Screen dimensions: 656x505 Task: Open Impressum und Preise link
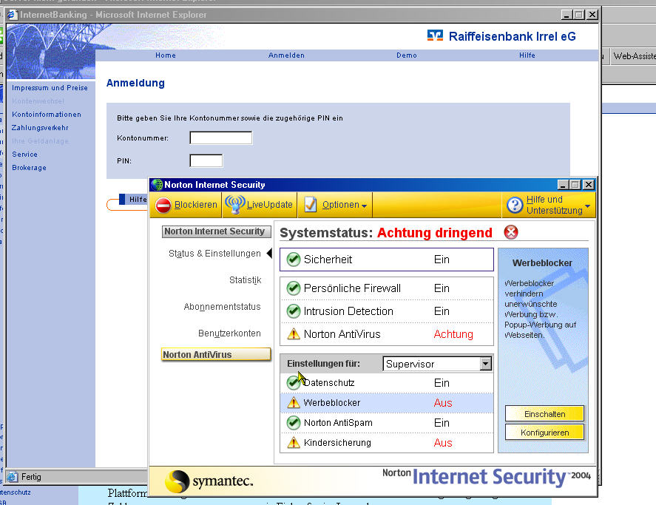pyautogui.click(x=50, y=88)
